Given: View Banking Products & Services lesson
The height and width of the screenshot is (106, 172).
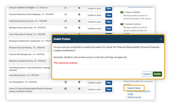Looking at the screenshot, I should [x=109, y=28].
